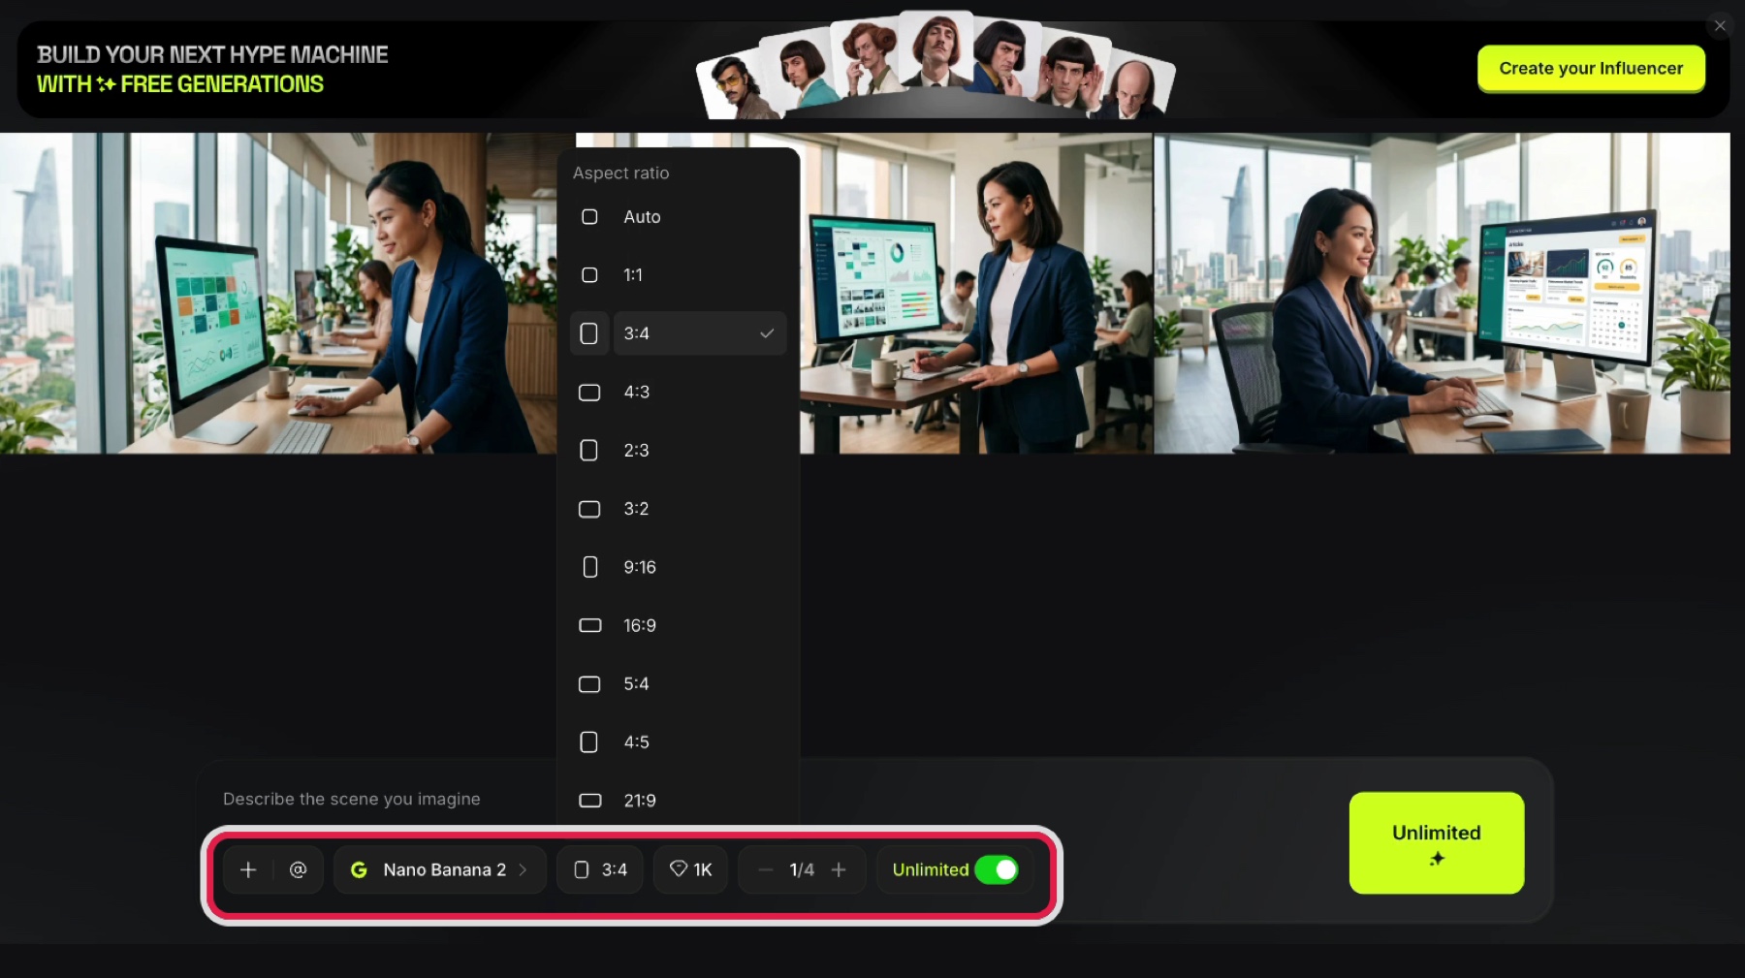Pick the 9:16 portrait aspect ratio
The image size is (1745, 978).
click(678, 567)
